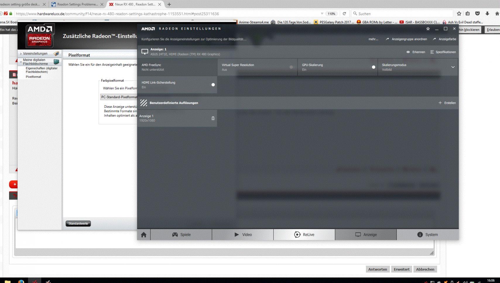Toggle GPU-Skalierung switch
The image size is (500, 283).
[374, 67]
